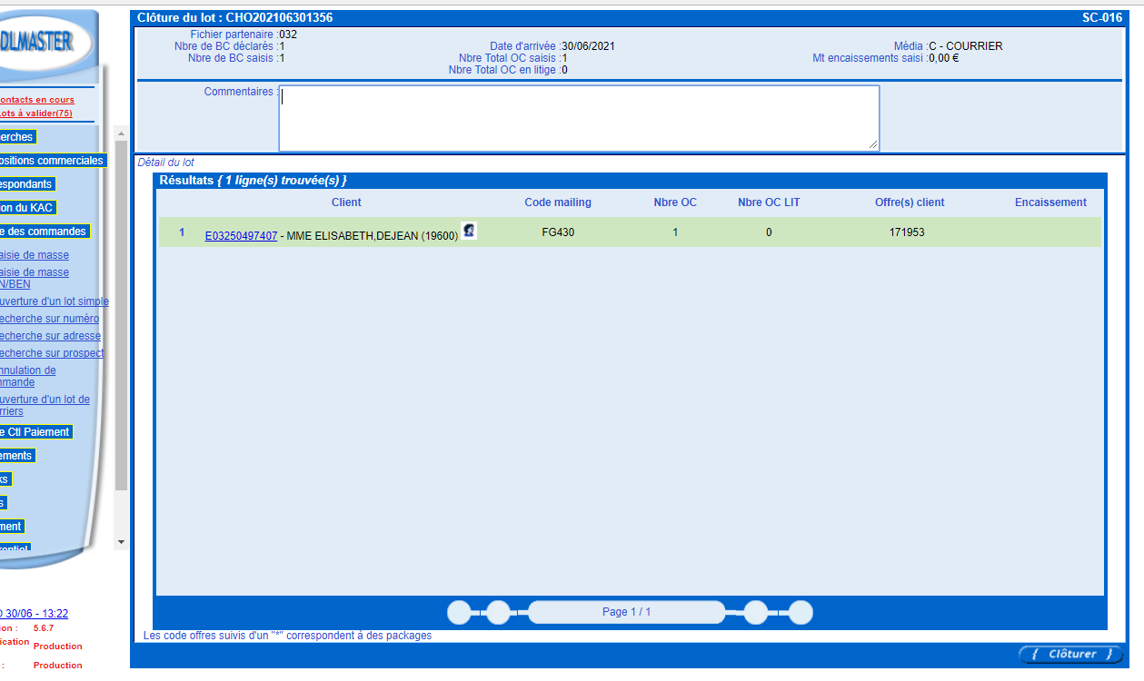Open first 'aisie de masse' sidebar link
1144x681 pixels.
click(x=35, y=256)
